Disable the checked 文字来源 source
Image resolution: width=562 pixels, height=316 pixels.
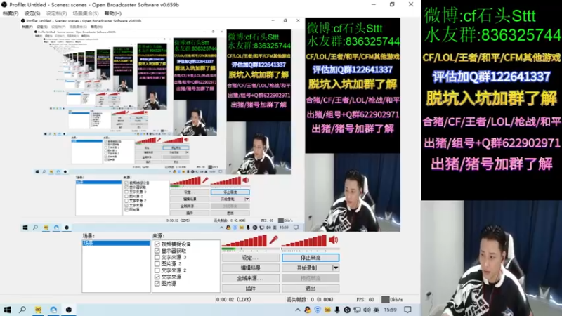click(x=157, y=277)
